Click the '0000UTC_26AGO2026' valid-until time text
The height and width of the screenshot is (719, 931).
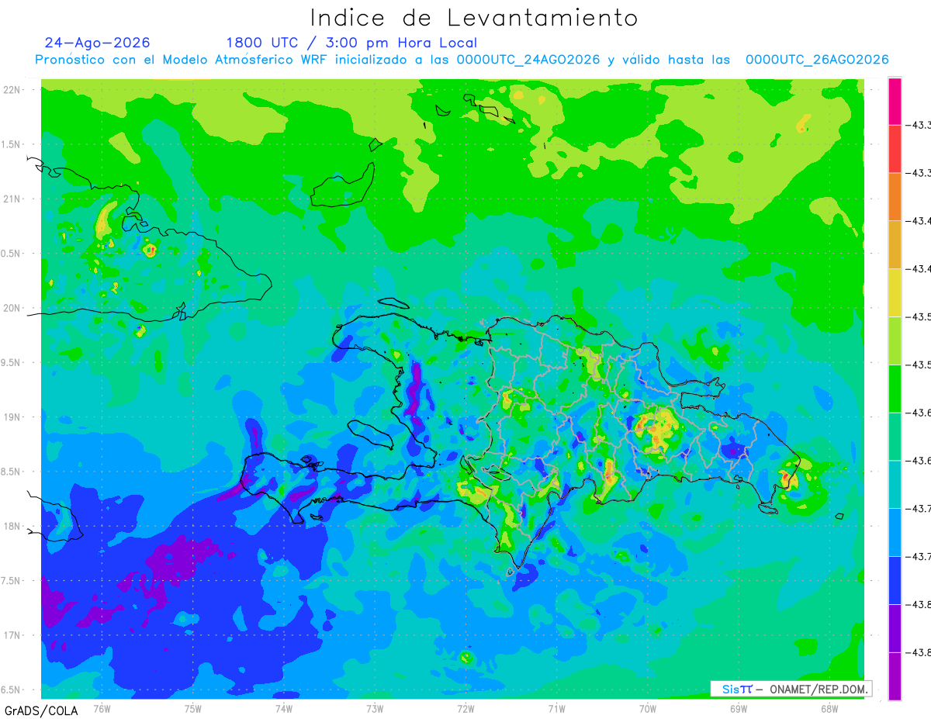[x=817, y=60]
